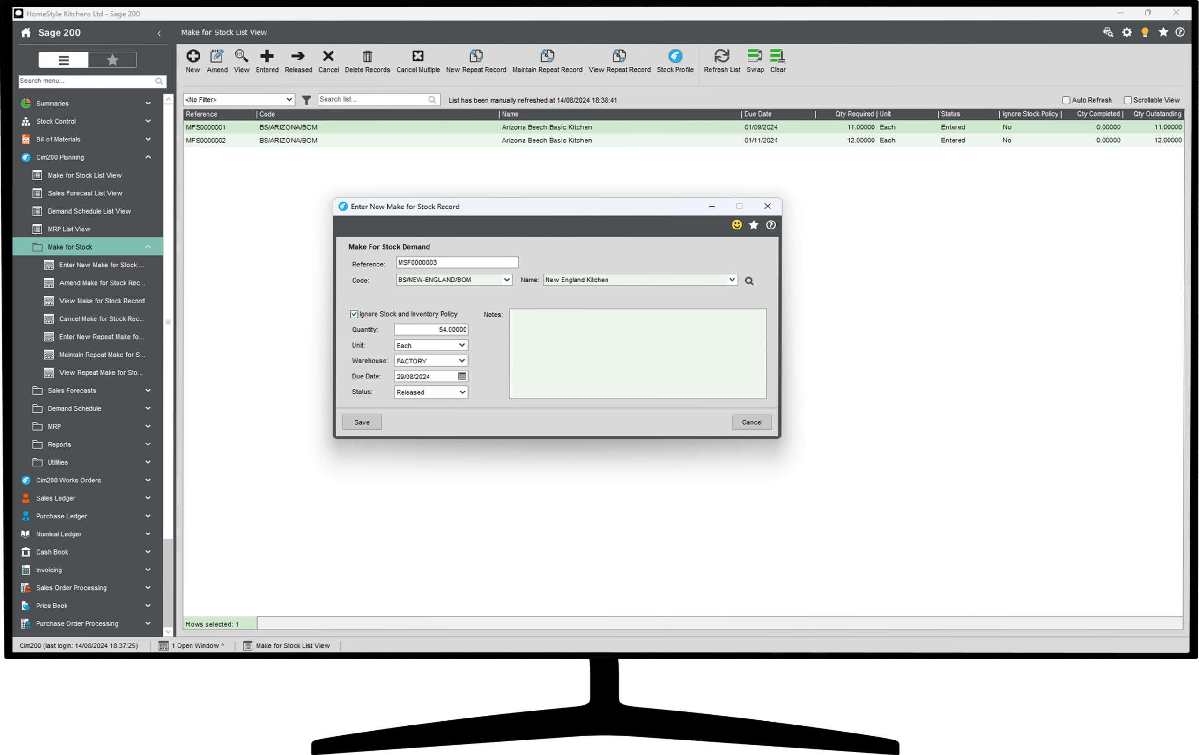This screenshot has width=1199, height=755.
Task: Tick the Scrollable View checkbox
Action: pos(1128,100)
